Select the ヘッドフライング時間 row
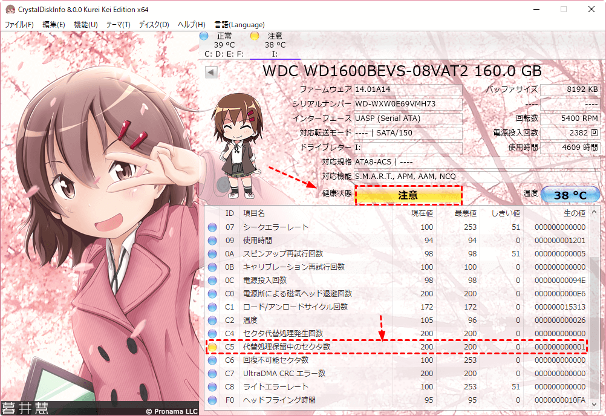 point(397,400)
